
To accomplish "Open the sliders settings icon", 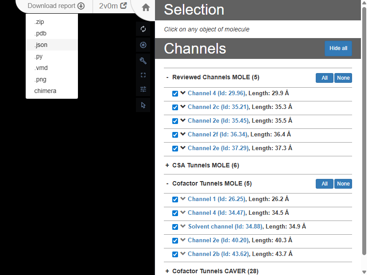I will [143, 89].
